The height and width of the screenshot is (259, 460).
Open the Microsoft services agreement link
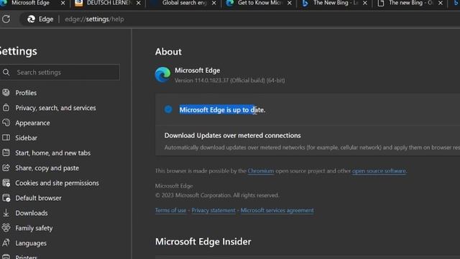point(277,210)
